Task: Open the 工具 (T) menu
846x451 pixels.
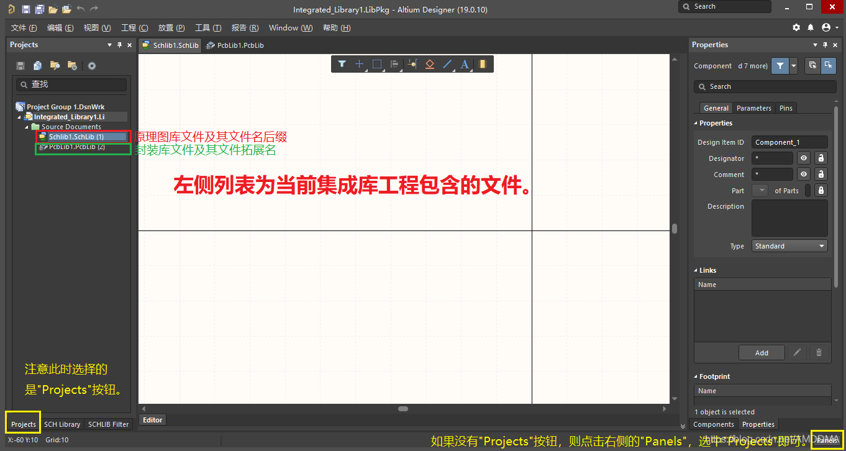Action: (x=208, y=28)
